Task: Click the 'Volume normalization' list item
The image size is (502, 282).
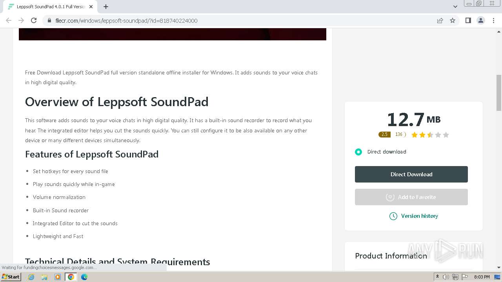Action: pyautogui.click(x=59, y=197)
